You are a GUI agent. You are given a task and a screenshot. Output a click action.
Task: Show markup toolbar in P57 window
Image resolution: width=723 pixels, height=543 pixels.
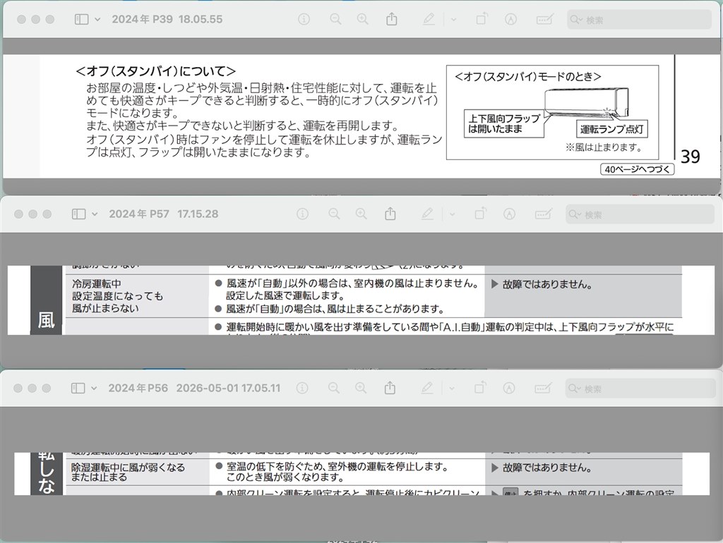pos(509,214)
